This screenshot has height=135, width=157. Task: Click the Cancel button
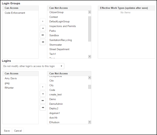click(x=18, y=131)
